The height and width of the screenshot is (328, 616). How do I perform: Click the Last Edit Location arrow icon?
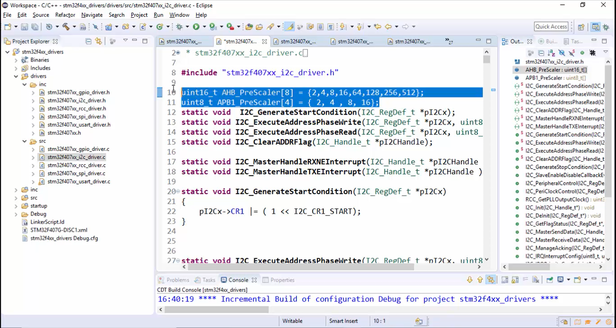[x=377, y=27]
